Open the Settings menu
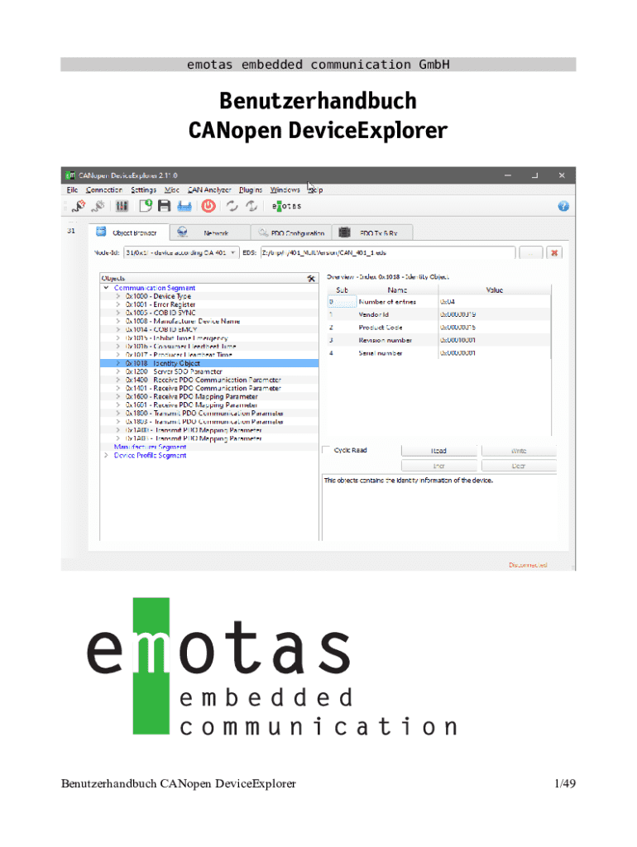Screen dimensions: 637x847 (x=143, y=189)
